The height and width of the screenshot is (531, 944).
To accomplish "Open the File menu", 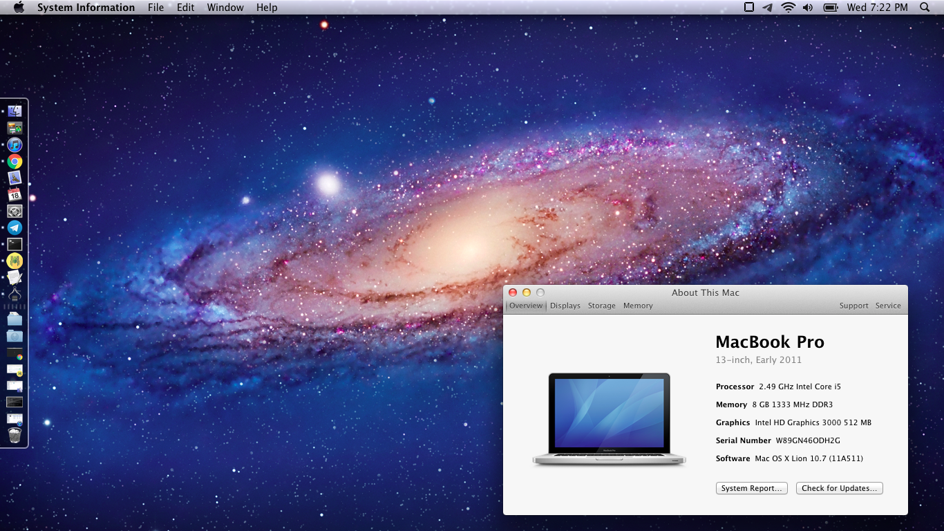I will tap(156, 8).
